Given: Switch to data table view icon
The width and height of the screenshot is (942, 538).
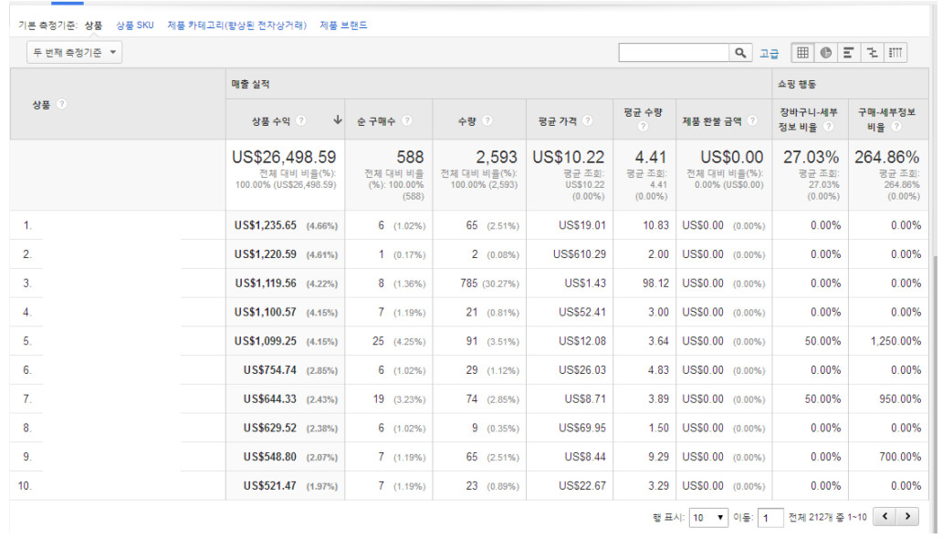Looking at the screenshot, I should pos(802,53).
